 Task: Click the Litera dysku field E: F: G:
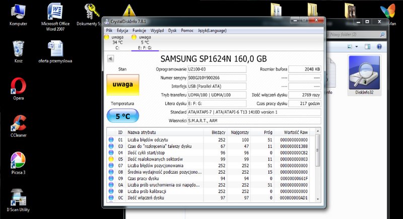click(x=217, y=104)
